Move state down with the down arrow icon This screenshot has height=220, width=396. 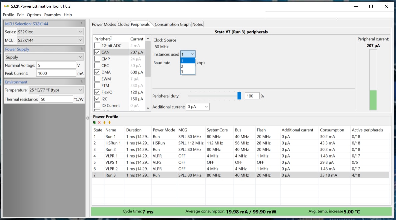109,122
